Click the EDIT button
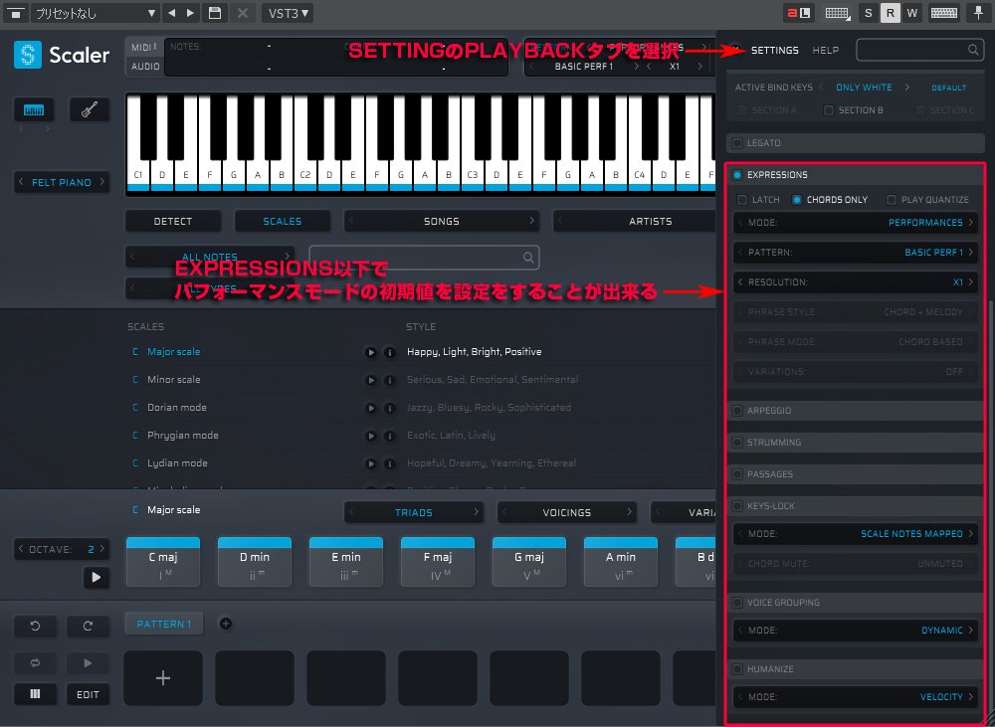The image size is (995, 727). [88, 694]
